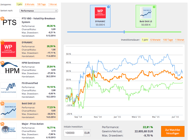Open PTS VBO - Volatility-Breakout-System title

[x=39, y=20]
